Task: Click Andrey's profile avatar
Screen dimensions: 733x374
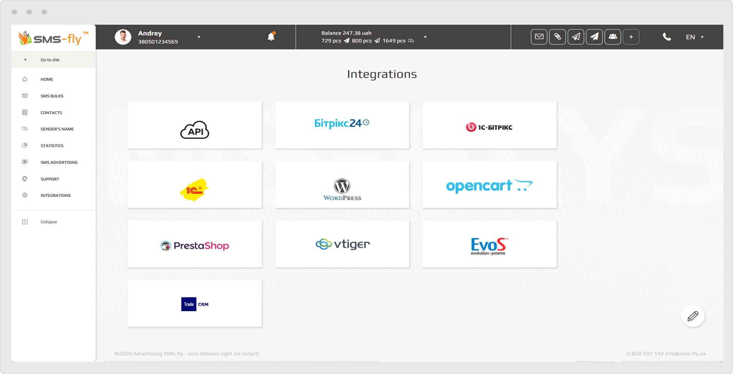Action: (x=123, y=37)
